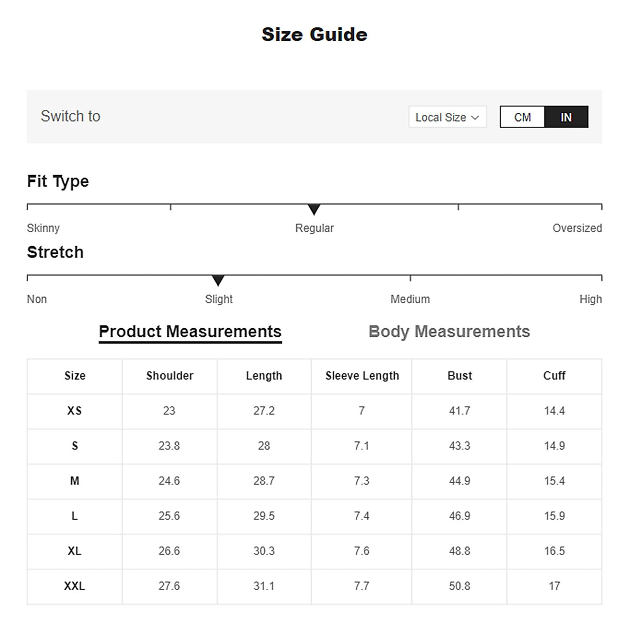Click the Cuff column header
Viewport: 618px width, 618px height.
tap(554, 376)
